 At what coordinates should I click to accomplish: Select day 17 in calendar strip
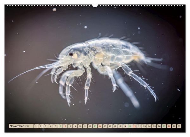(x=115, y=126)
